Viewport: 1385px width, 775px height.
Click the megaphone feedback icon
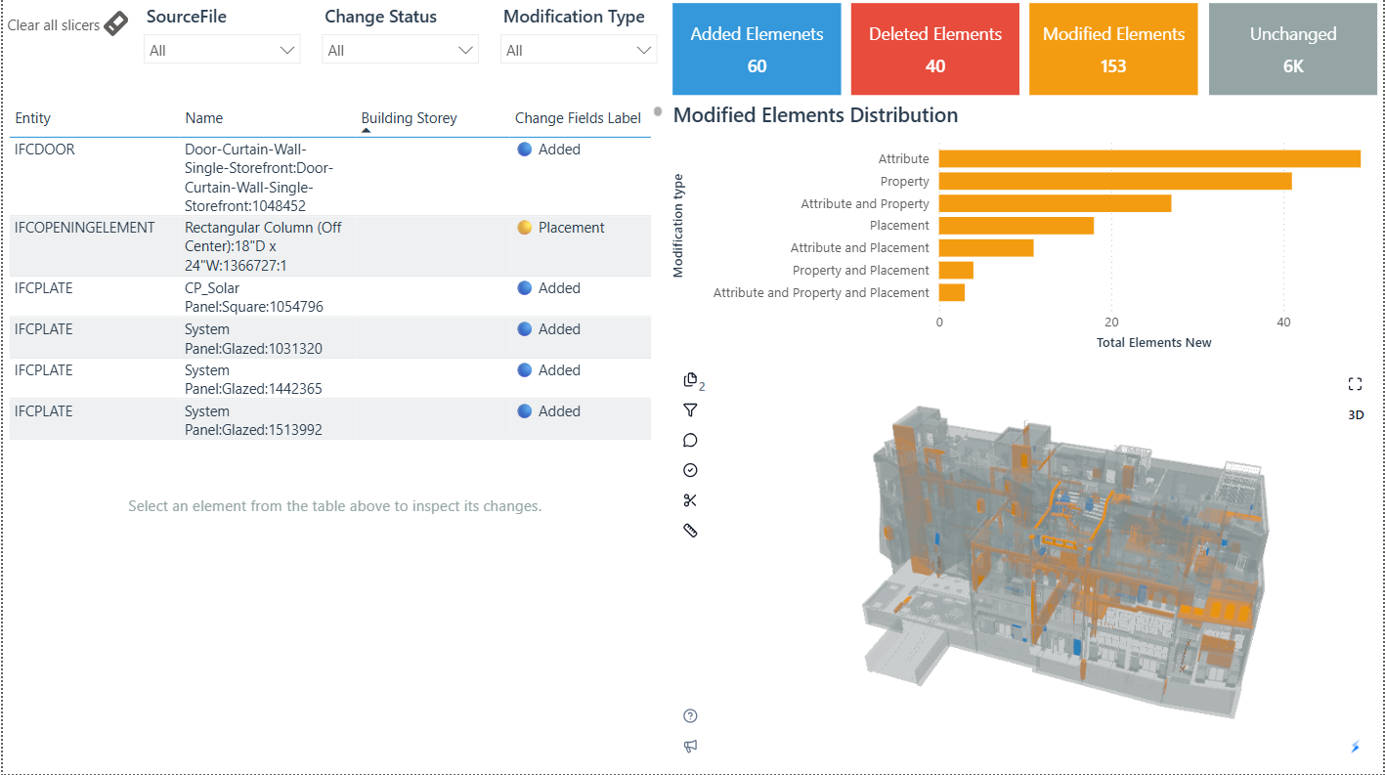pos(690,747)
